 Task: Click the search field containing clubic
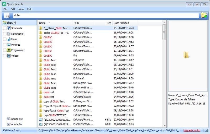(105, 15)
